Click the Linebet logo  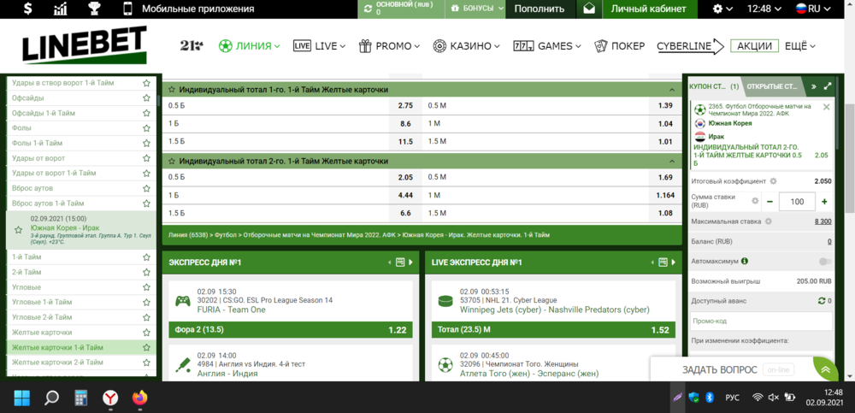coord(85,45)
